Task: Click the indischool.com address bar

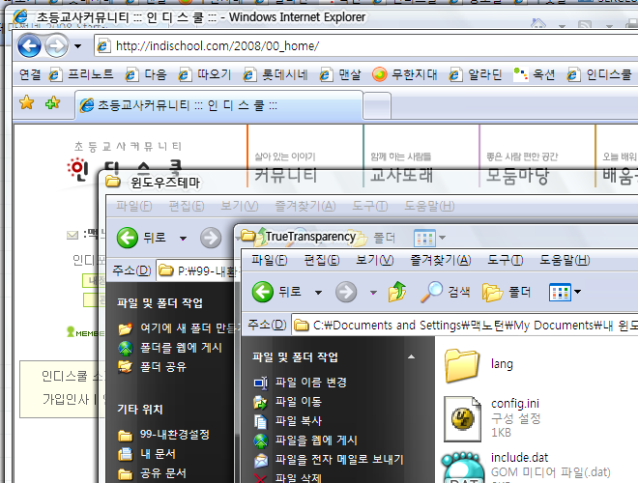Action: pyautogui.click(x=365, y=46)
